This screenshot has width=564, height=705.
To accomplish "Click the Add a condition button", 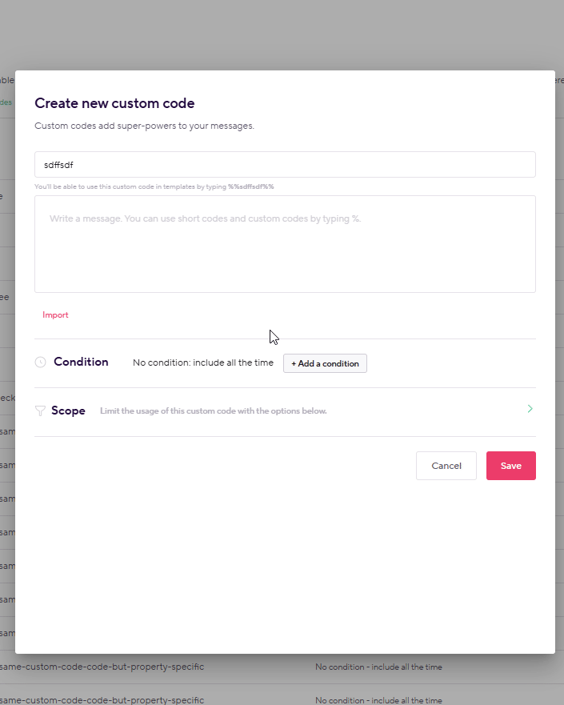I will tap(325, 363).
